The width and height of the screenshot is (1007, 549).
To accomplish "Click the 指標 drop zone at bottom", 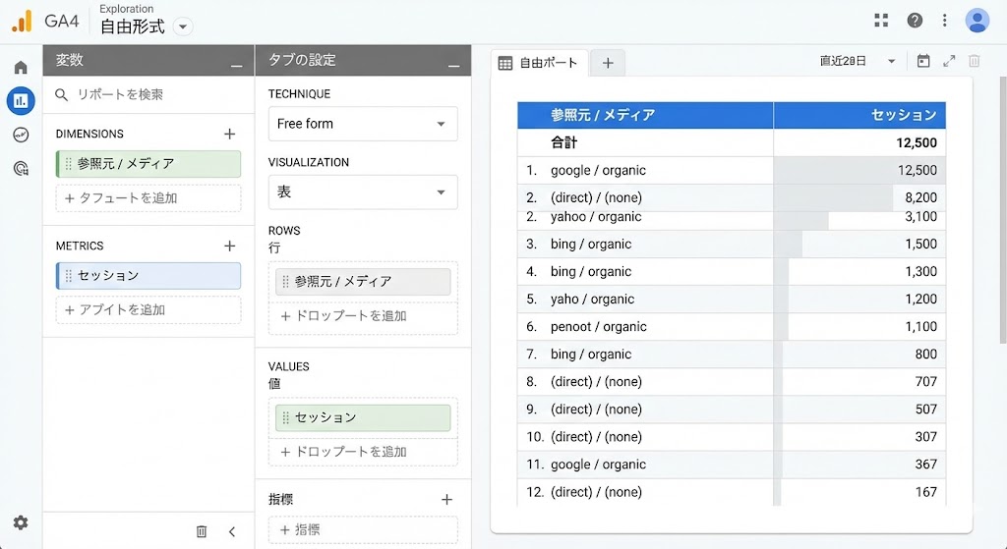I will point(363,529).
